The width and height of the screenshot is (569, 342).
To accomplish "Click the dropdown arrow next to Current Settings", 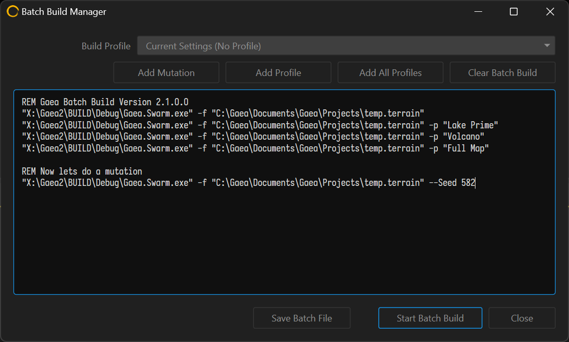I will tap(547, 46).
